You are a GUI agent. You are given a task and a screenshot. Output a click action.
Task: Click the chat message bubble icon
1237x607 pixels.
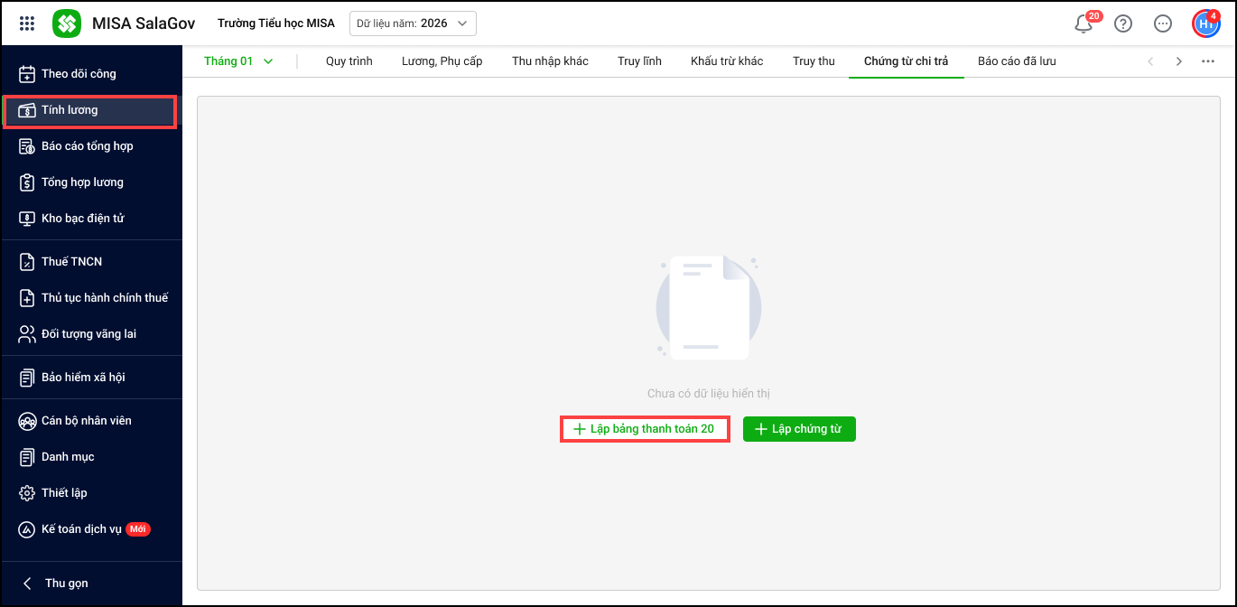click(x=1163, y=24)
